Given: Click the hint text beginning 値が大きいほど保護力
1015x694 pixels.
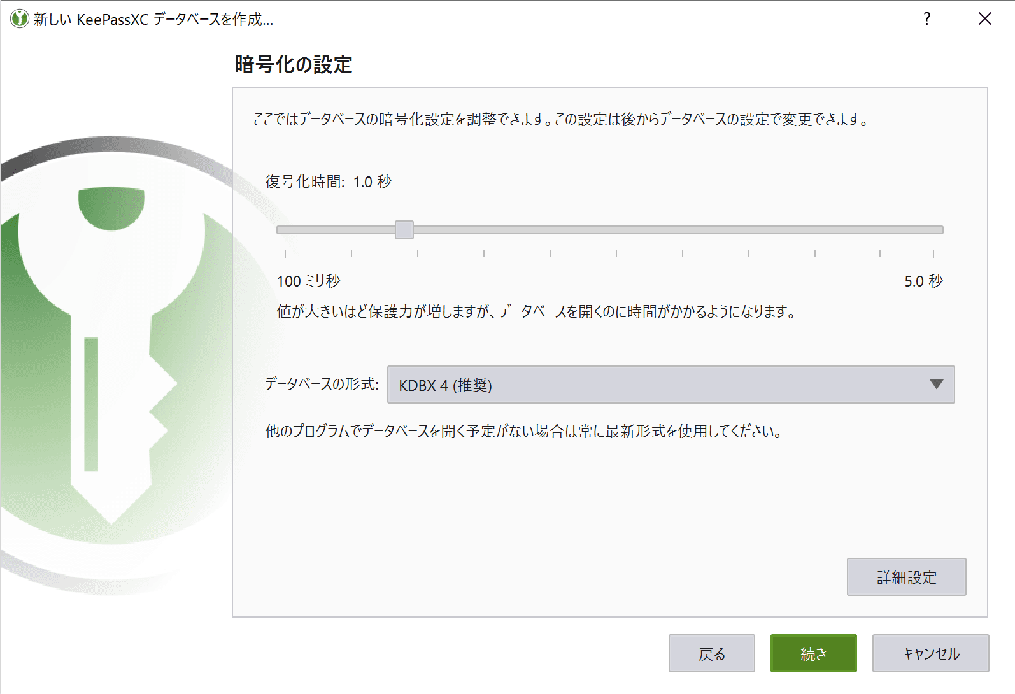Looking at the screenshot, I should click(x=536, y=311).
